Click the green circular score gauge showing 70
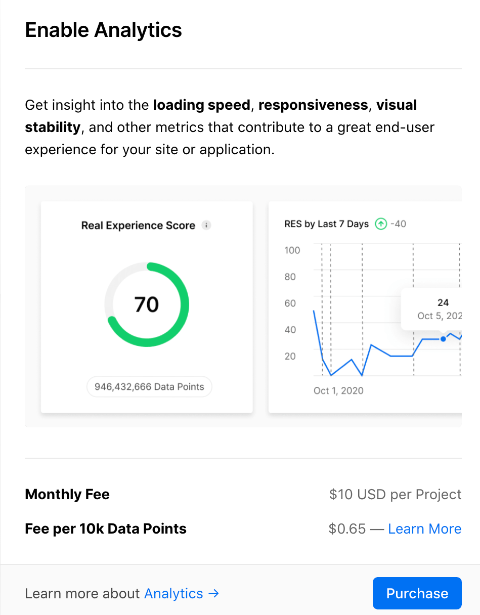 coord(147,304)
